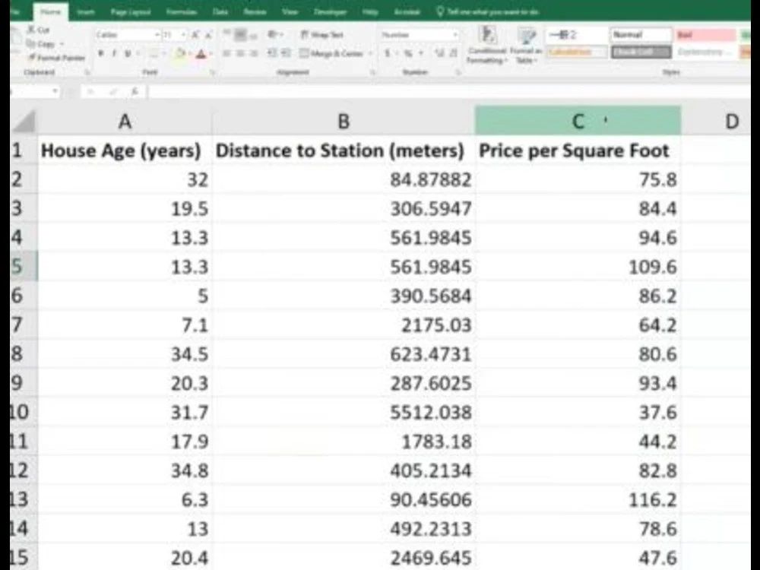This screenshot has width=760, height=570.
Task: Click the Select All corner triangle
Action: click(x=24, y=121)
